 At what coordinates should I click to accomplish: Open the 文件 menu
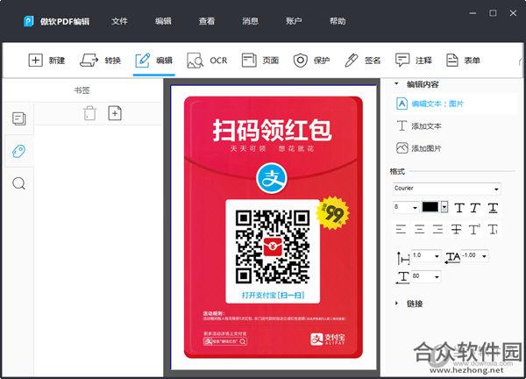tap(119, 21)
